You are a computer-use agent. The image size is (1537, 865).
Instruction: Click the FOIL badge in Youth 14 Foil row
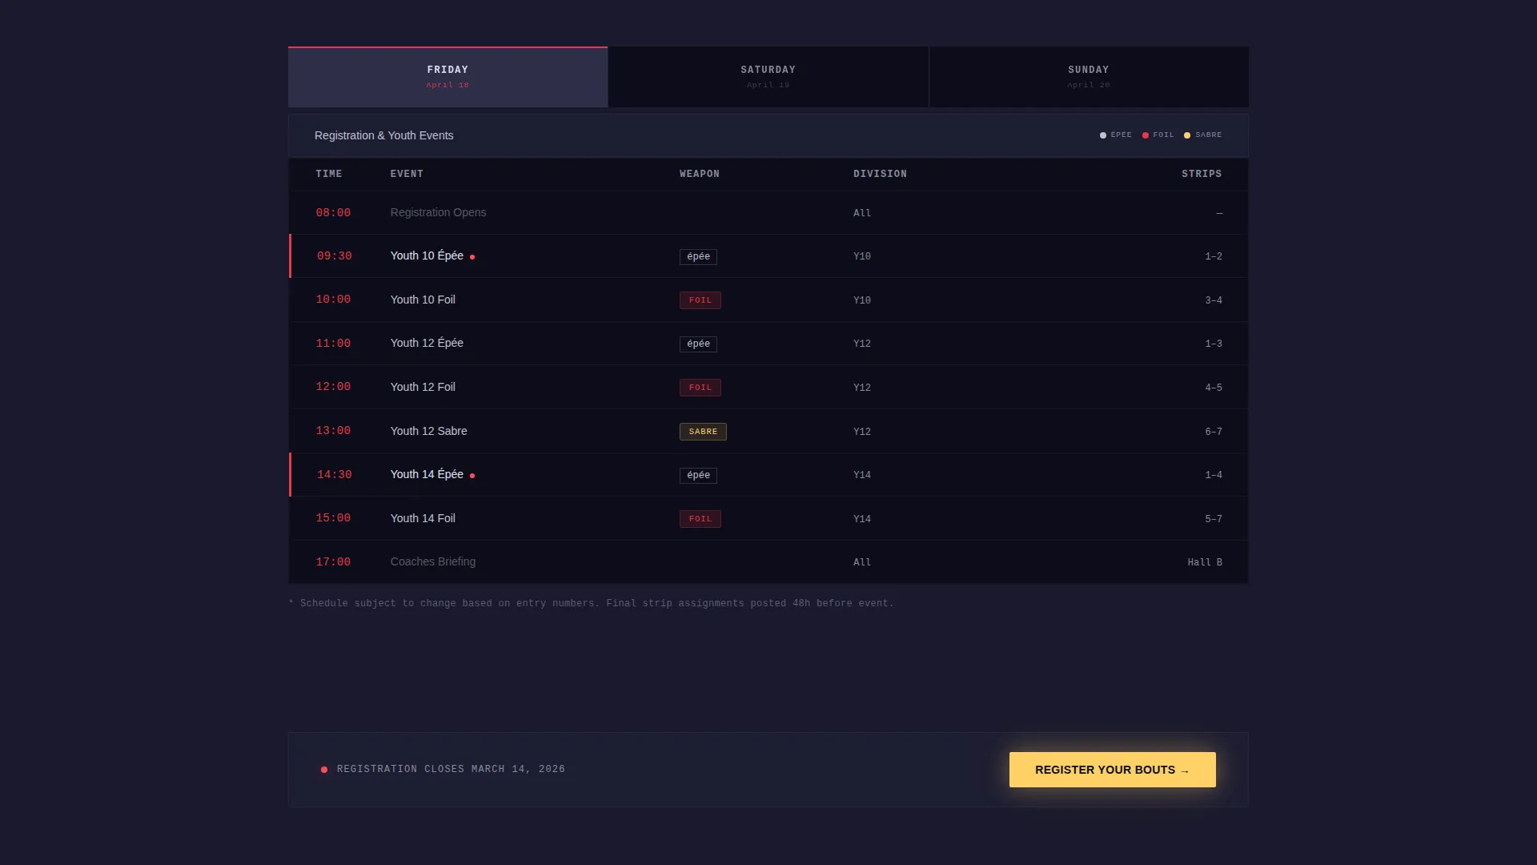click(700, 519)
